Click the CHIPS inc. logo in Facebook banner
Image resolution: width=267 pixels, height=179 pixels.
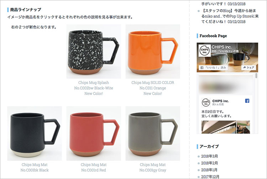[205, 51]
